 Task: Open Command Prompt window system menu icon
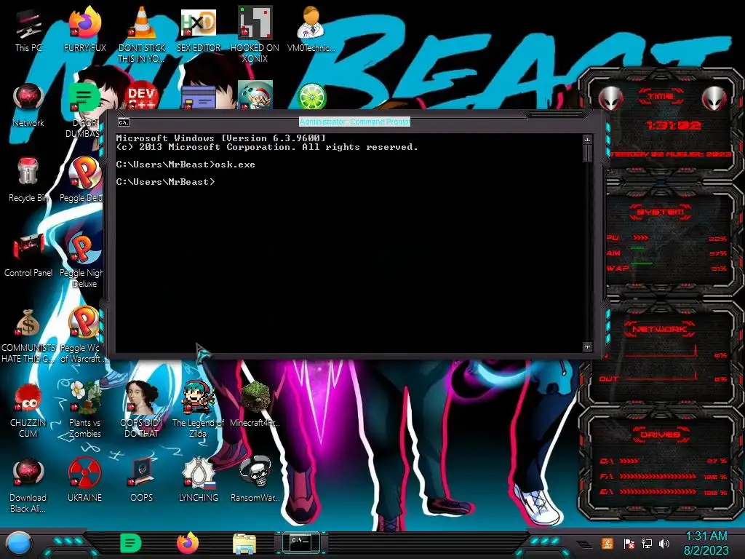[x=124, y=122]
